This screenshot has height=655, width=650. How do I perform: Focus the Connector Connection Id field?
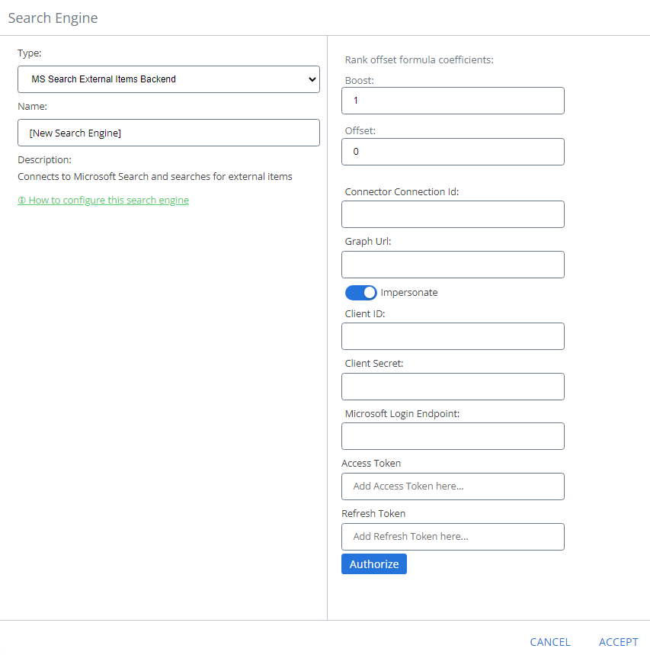453,214
